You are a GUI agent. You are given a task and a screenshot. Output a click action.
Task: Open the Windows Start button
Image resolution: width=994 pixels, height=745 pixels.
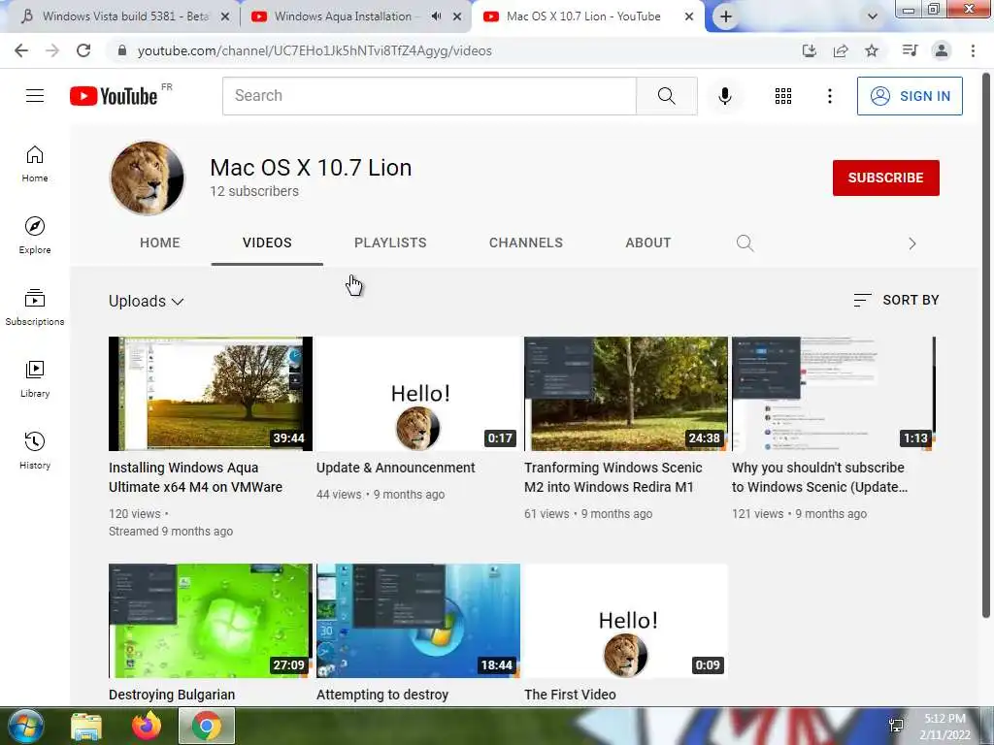click(25, 726)
